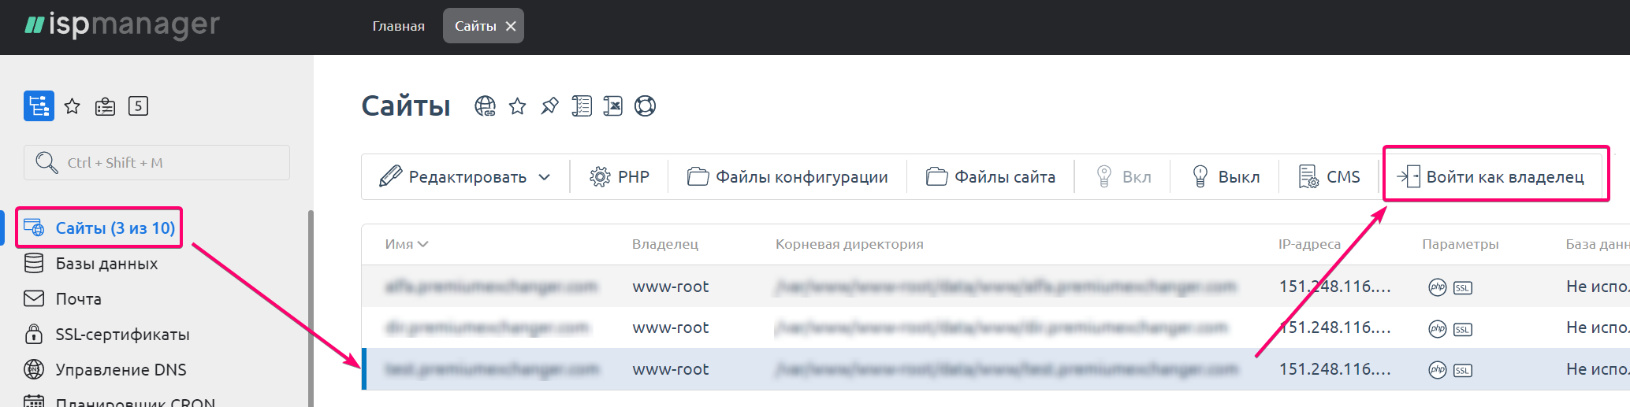Image resolution: width=1630 pixels, height=407 pixels.
Task: Click the Excel export icon beside Сайты heading
Action: (612, 105)
